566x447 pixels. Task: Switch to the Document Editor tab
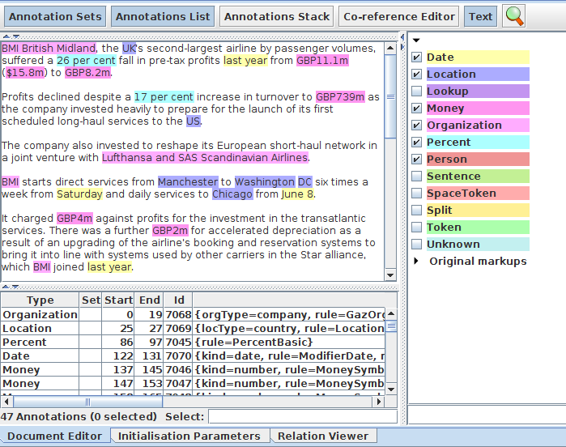pyautogui.click(x=54, y=436)
